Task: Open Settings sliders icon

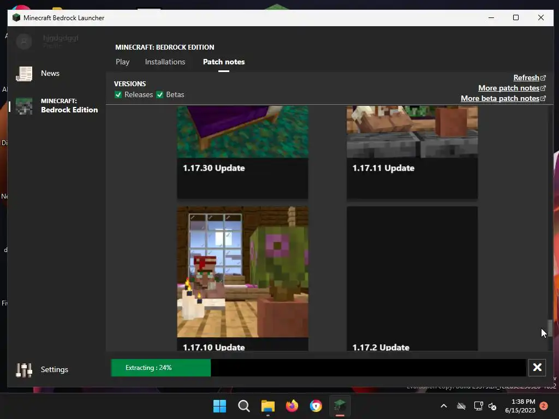Action: pyautogui.click(x=24, y=370)
